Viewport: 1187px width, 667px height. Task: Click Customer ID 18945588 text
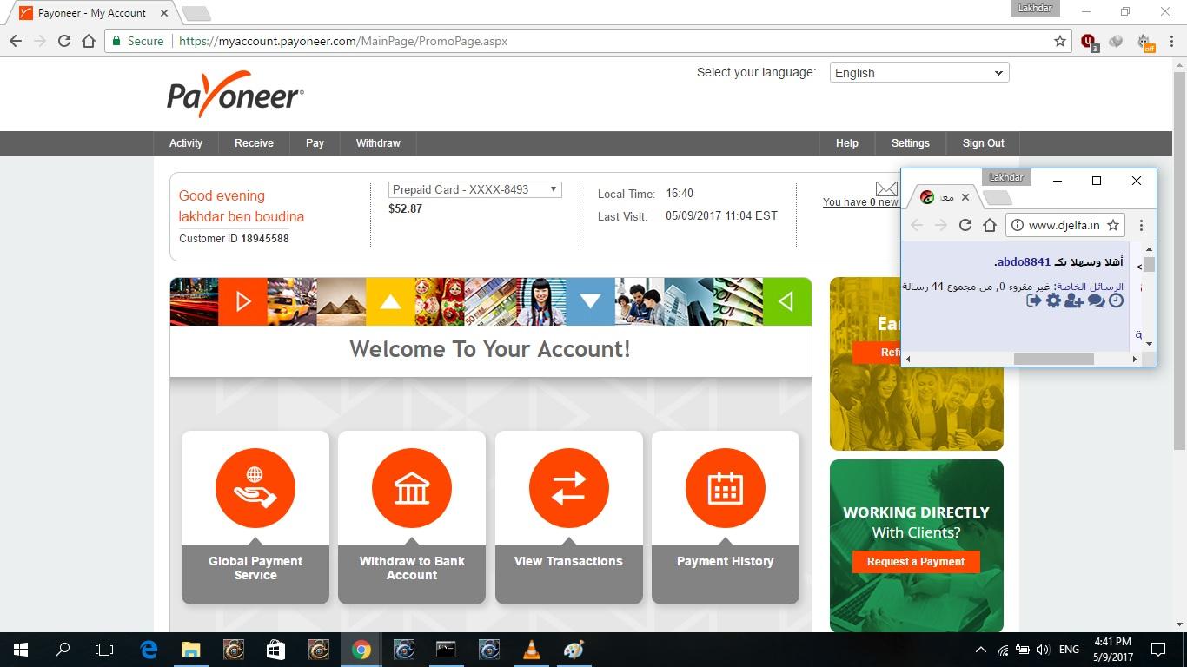[234, 238]
